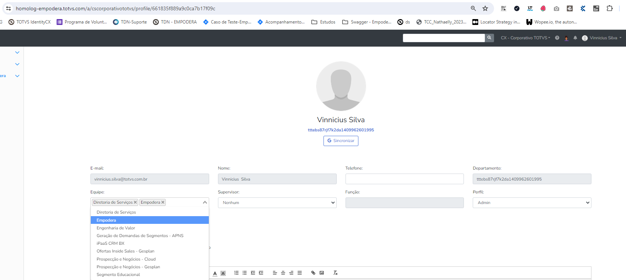Bookmark this page with the star icon

tap(485, 8)
